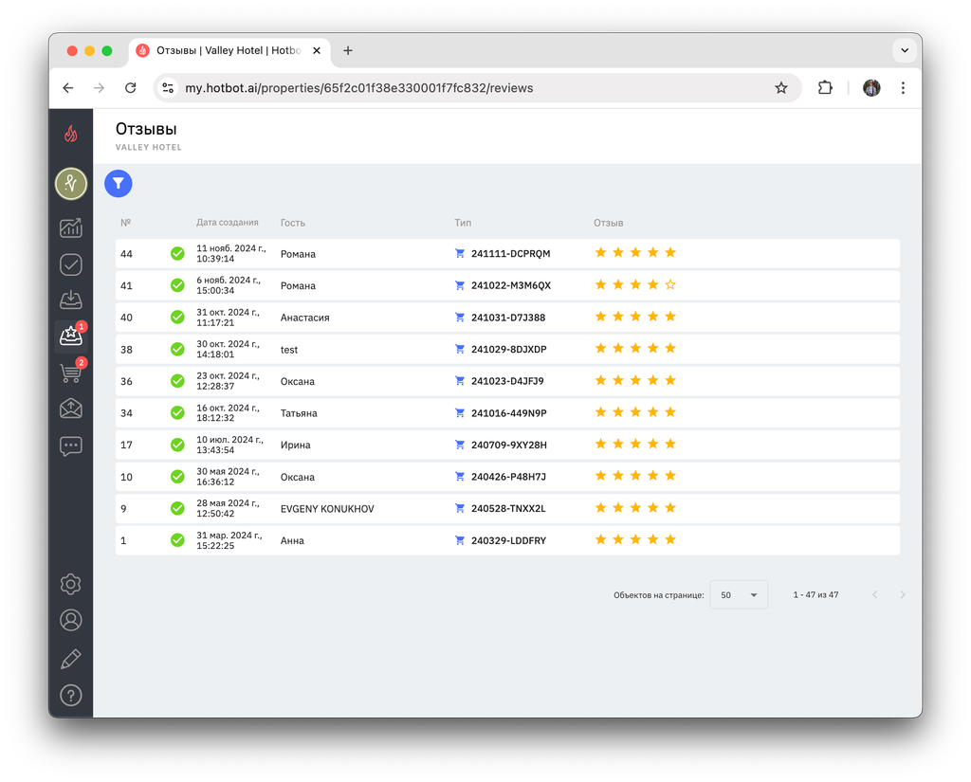The width and height of the screenshot is (971, 782).
Task: Open a new browser tab with the plus button
Action: [x=348, y=51]
